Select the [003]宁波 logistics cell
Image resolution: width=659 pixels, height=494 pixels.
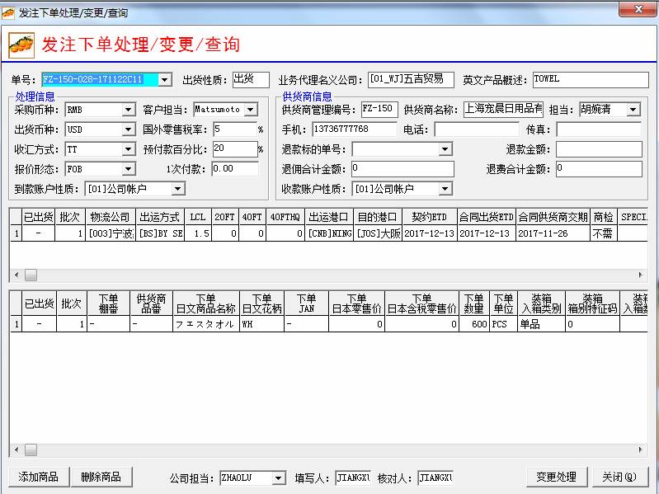(x=111, y=233)
